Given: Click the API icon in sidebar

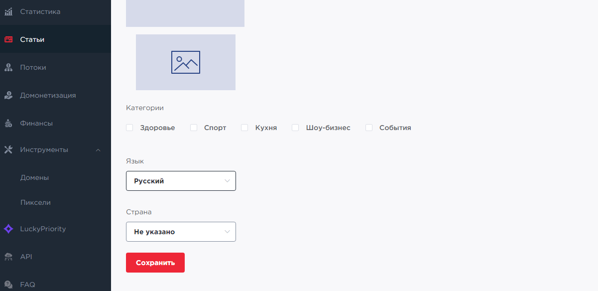Looking at the screenshot, I should 8,257.
